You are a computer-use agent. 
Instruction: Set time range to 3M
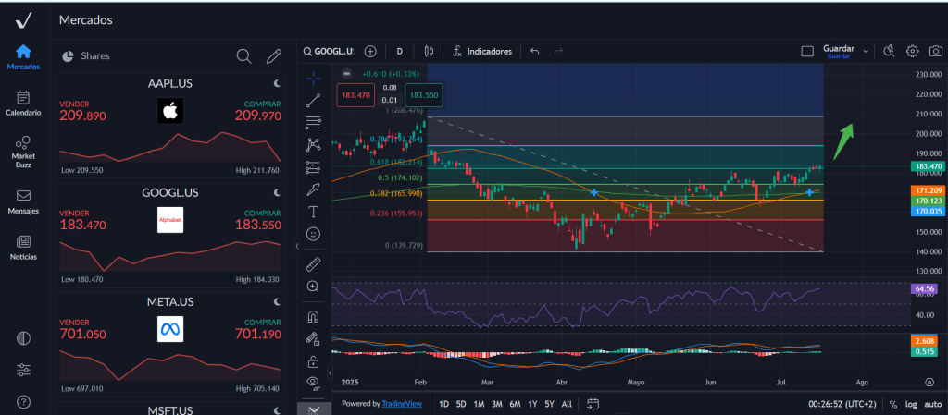(x=497, y=404)
